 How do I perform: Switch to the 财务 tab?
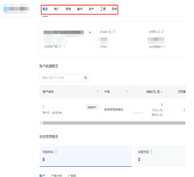tap(114, 9)
